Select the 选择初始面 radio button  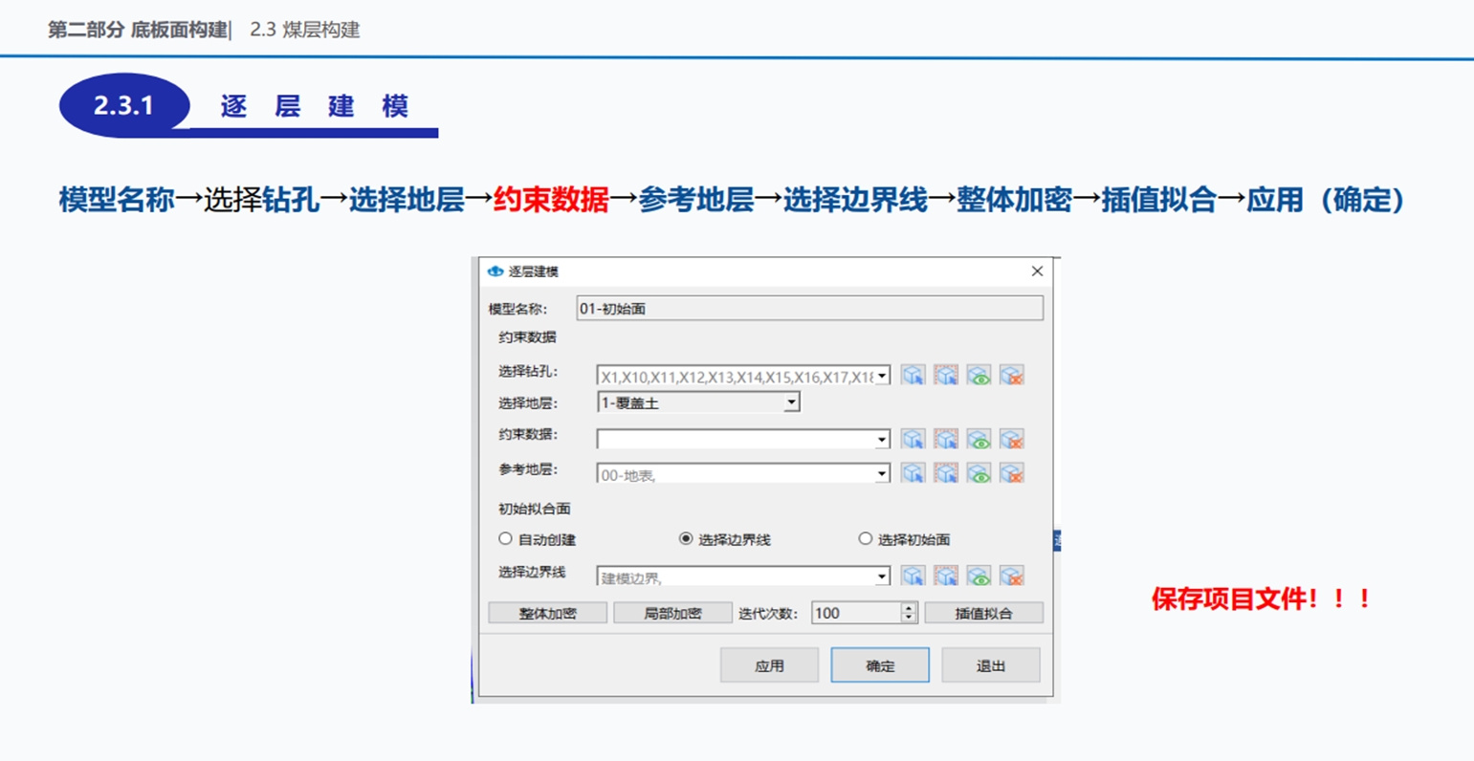pos(866,539)
